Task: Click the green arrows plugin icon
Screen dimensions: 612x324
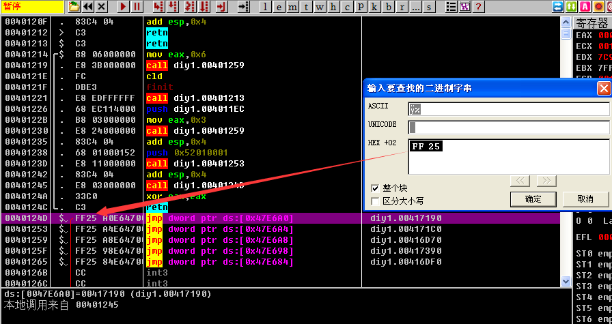Action: pyautogui.click(x=572, y=7)
